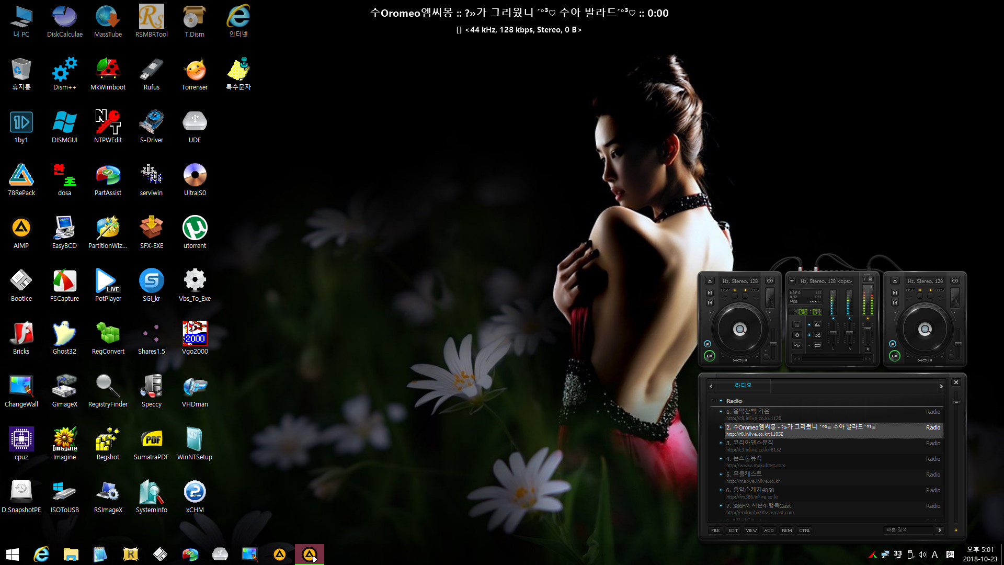Image resolution: width=1004 pixels, height=565 pixels.
Task: Open the equalizer in AIMP mixer
Action: (817, 324)
